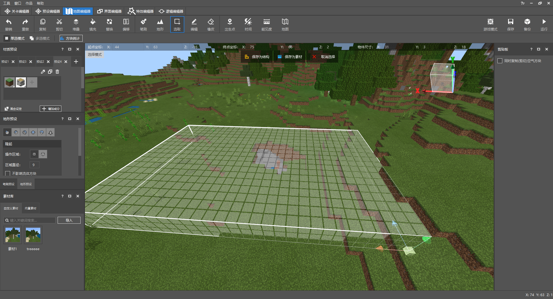
Task: Click the empty plus material slot
Action: click(x=32, y=83)
